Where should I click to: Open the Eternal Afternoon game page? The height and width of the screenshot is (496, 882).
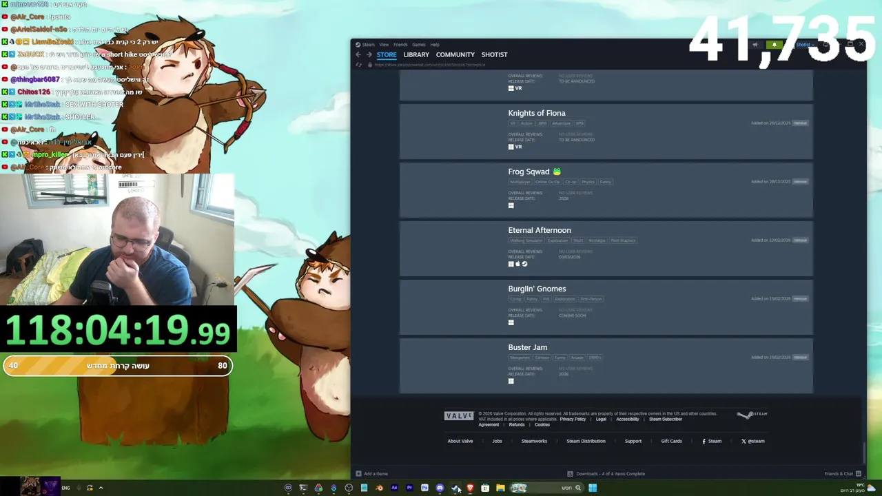pyautogui.click(x=540, y=230)
